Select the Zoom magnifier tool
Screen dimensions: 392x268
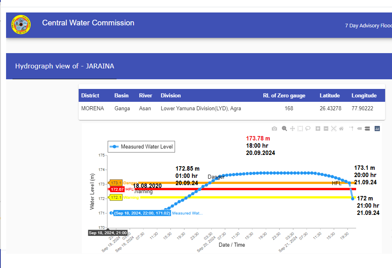(284, 129)
